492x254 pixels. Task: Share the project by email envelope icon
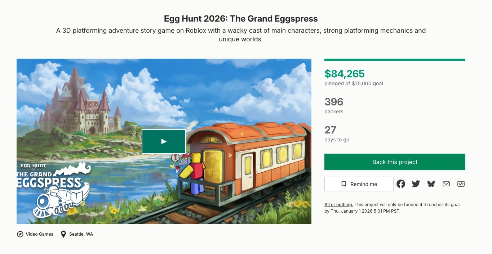446,184
